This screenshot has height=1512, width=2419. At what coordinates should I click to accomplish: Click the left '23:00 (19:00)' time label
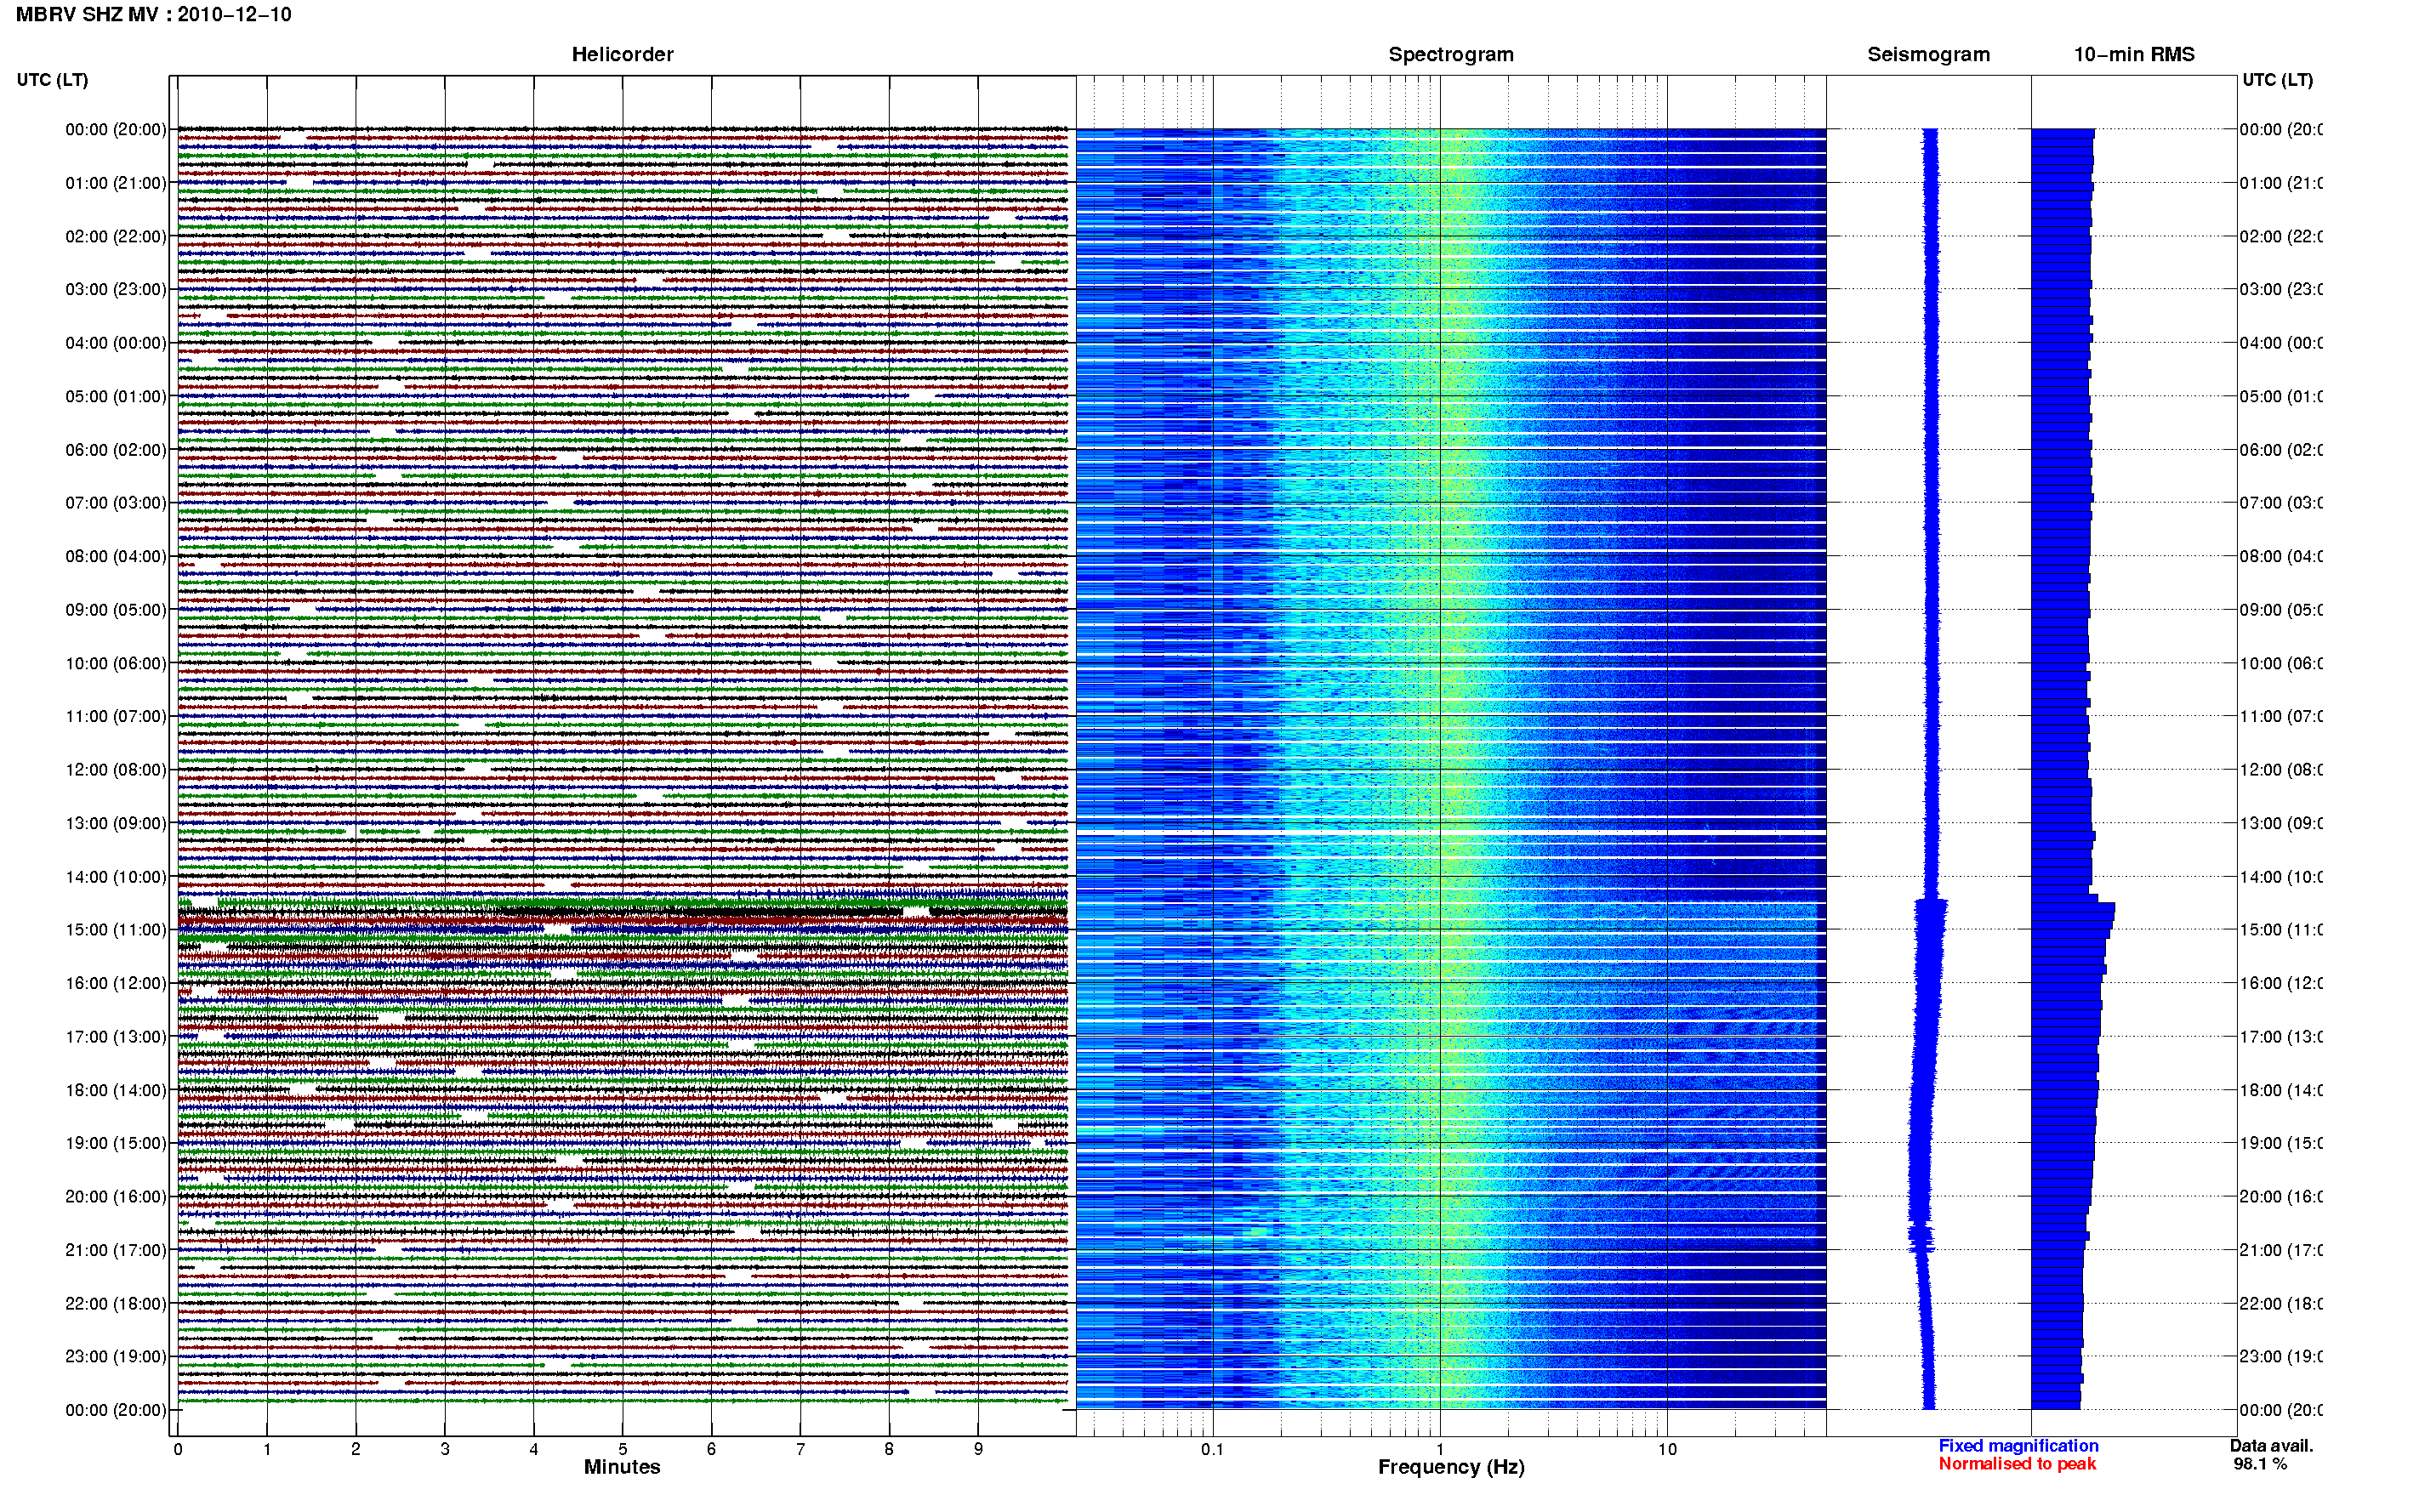click(x=116, y=1356)
